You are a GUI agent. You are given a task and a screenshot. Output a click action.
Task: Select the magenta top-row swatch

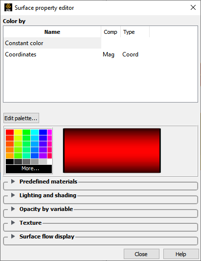point(49,132)
